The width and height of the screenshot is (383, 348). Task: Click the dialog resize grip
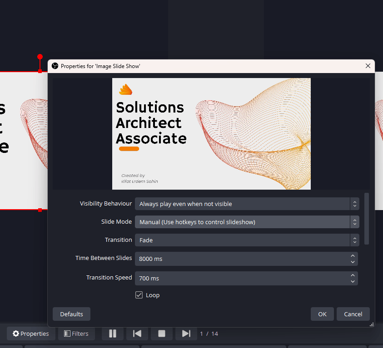coord(372,324)
